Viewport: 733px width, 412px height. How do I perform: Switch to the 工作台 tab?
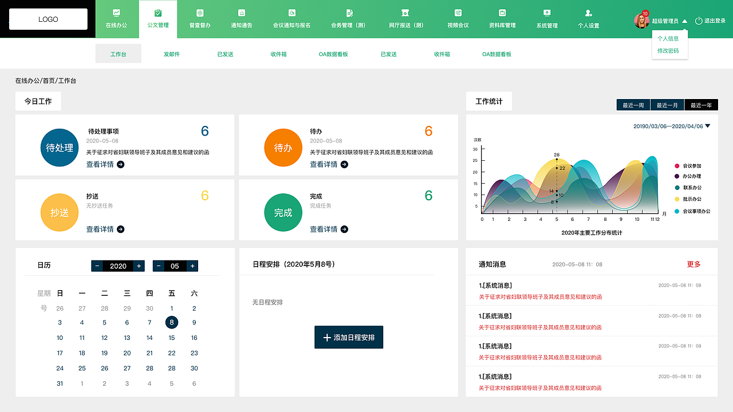click(x=118, y=54)
